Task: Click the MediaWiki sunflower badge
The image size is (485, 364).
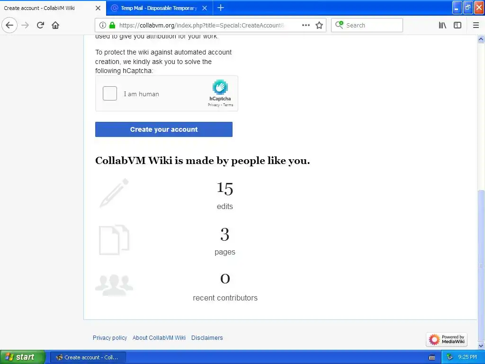Action: [x=447, y=339]
